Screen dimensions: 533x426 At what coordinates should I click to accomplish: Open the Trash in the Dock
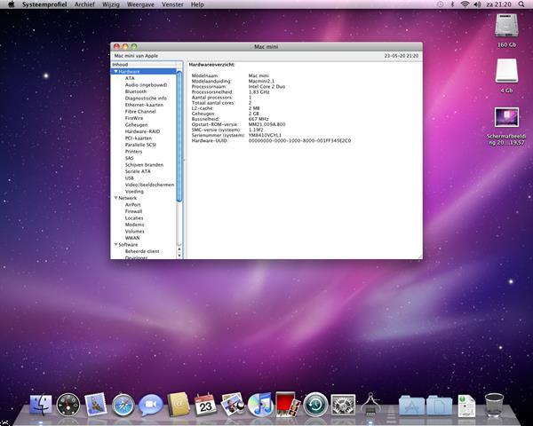494,405
